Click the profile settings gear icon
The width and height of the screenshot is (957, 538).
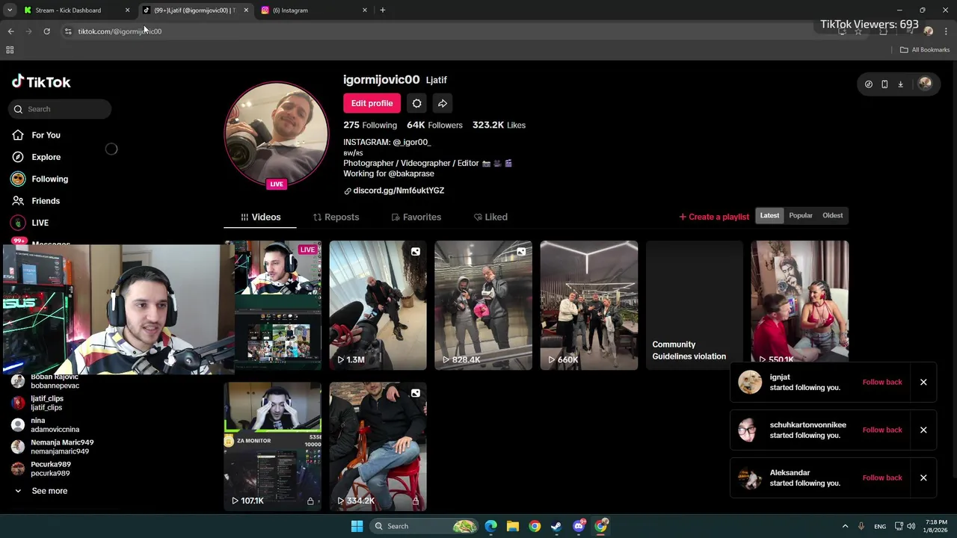point(416,103)
